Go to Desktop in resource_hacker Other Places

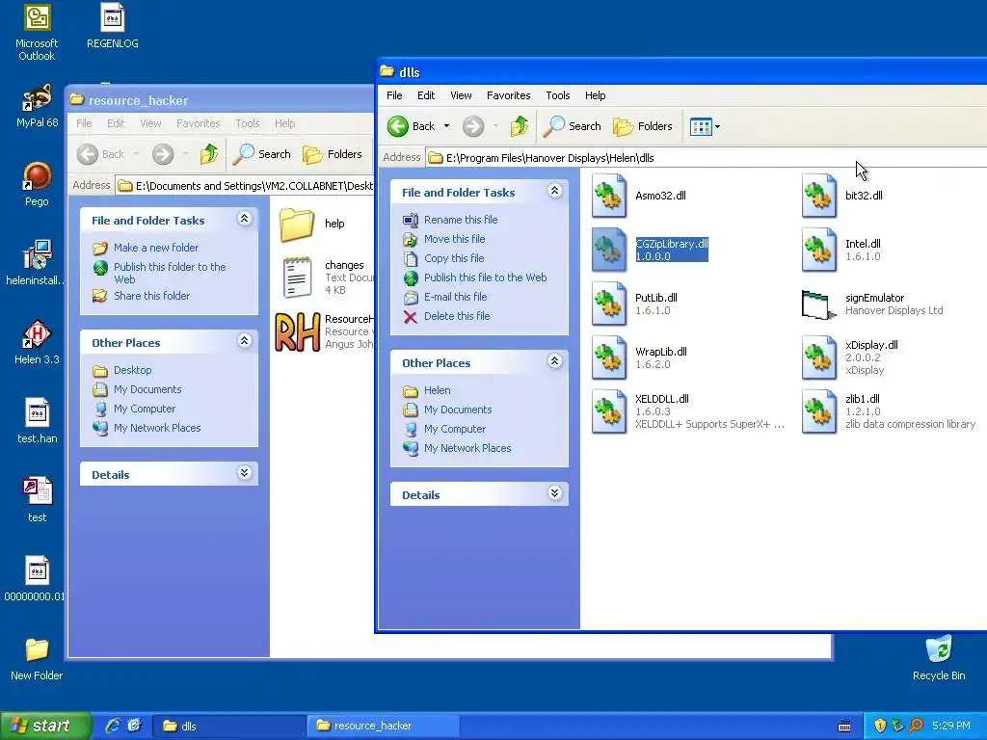click(x=132, y=371)
